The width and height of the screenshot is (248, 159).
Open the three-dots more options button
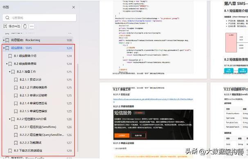pos(32,26)
